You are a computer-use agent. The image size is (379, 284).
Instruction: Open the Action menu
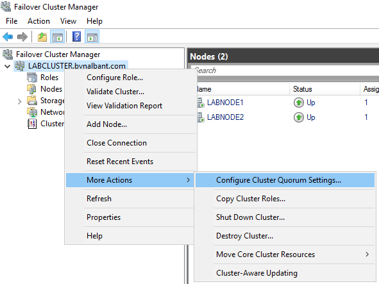click(x=38, y=21)
